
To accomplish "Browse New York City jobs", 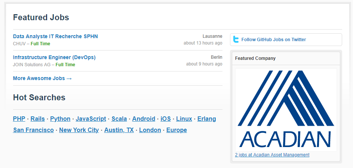I will click(79, 130).
